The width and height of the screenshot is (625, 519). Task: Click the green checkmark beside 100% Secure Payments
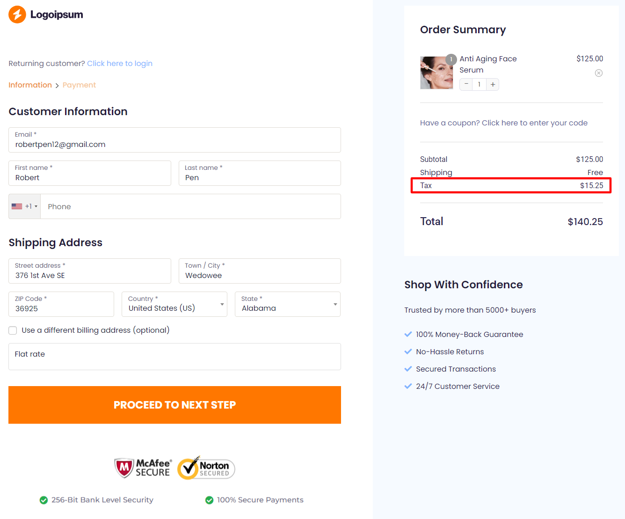pos(209,500)
